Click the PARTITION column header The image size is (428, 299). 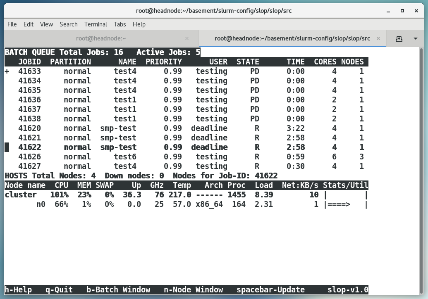[x=70, y=62]
